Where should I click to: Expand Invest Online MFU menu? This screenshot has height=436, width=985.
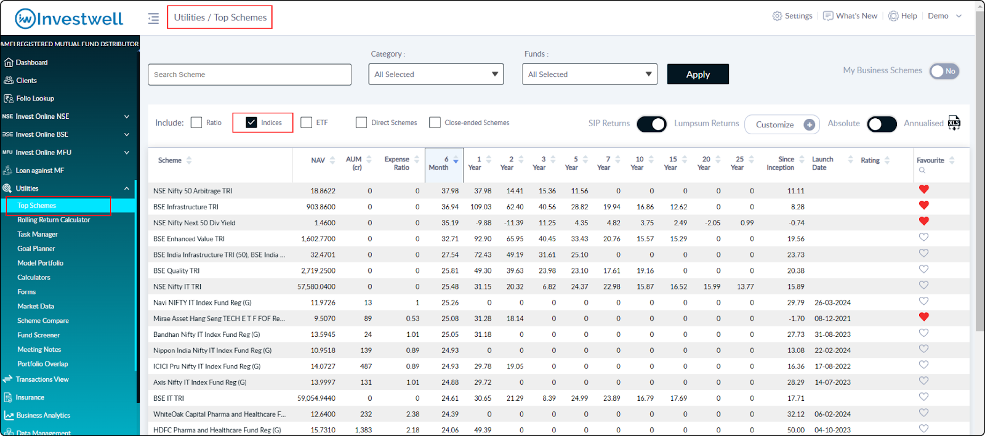pos(68,152)
